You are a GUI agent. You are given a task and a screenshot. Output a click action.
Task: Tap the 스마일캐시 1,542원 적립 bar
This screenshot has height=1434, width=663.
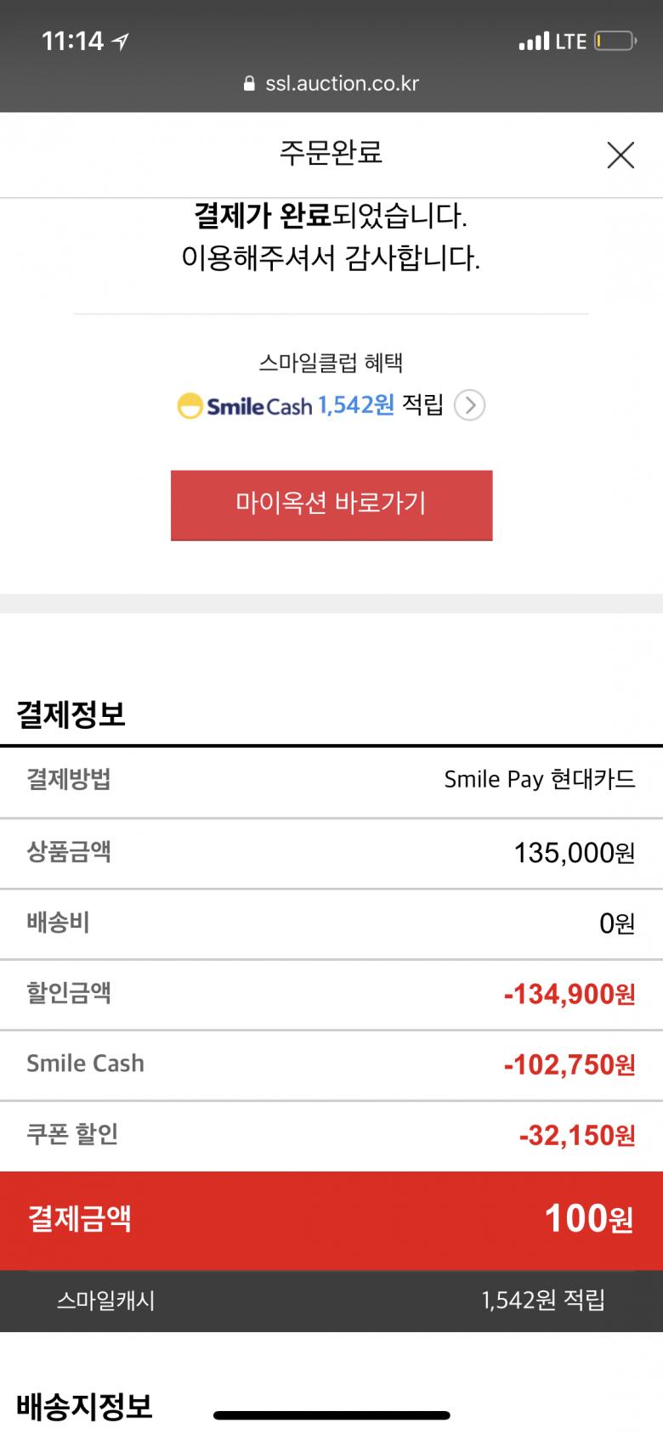pos(331,1300)
